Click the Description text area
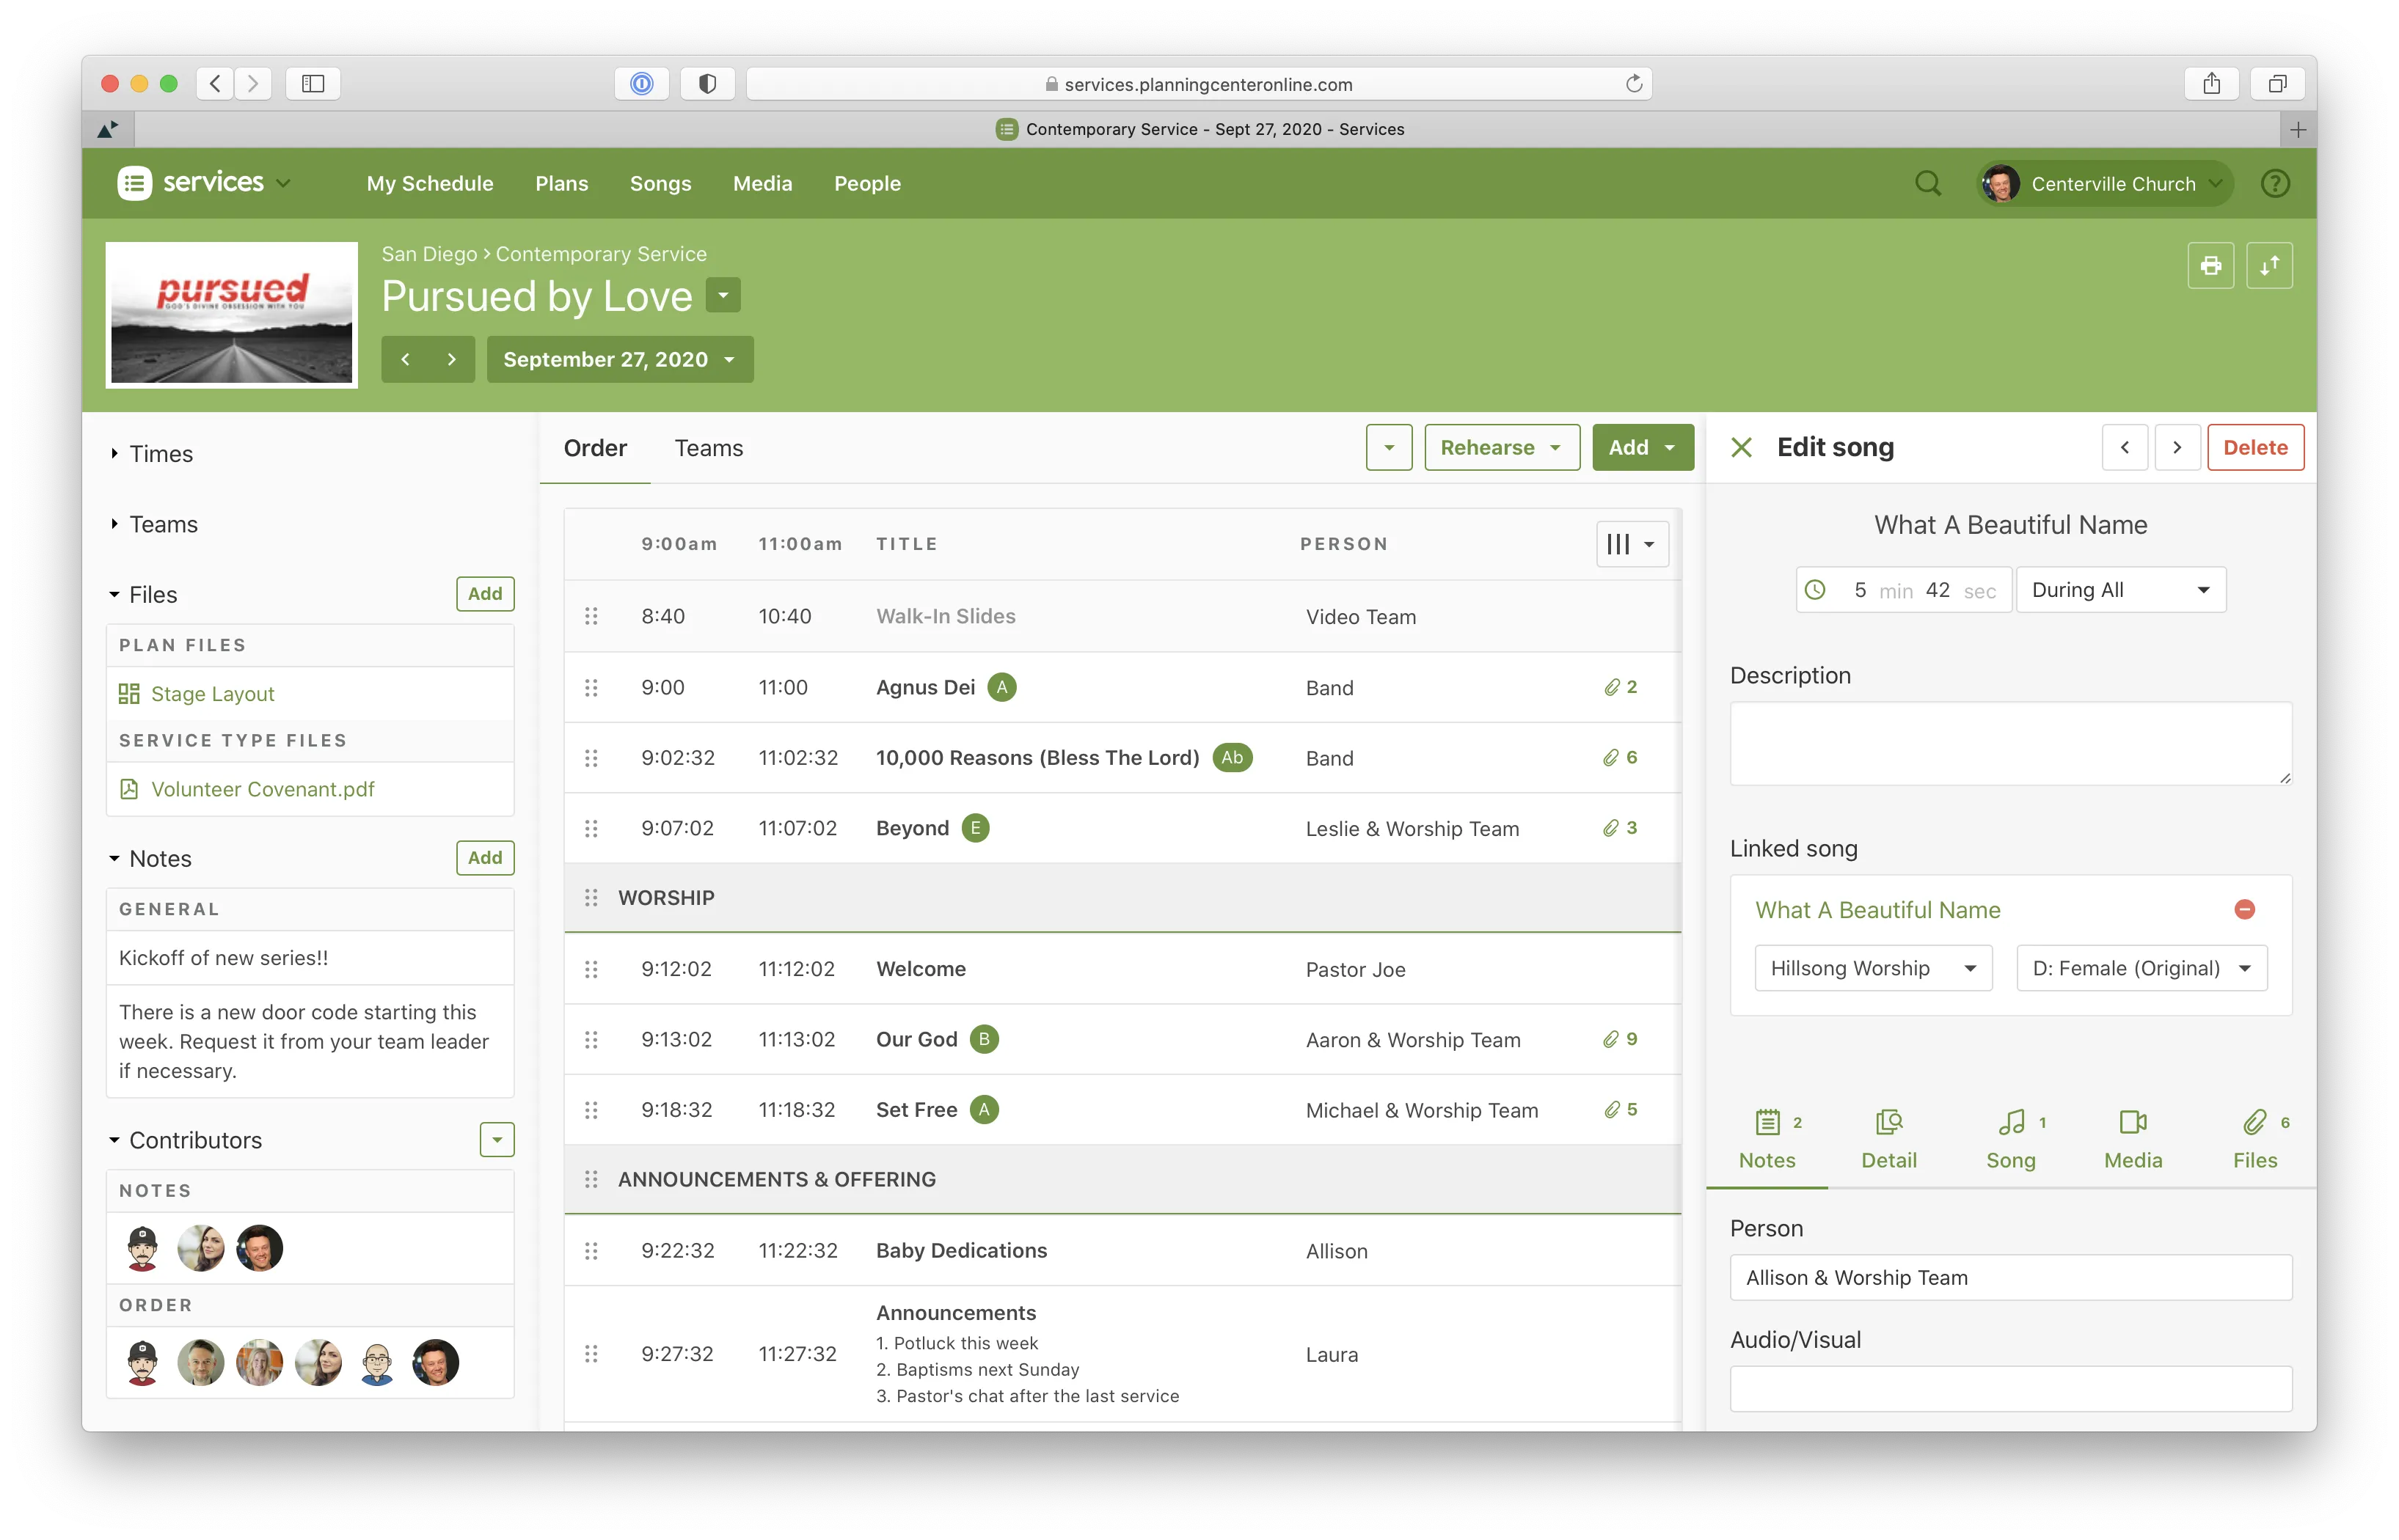 click(2010, 743)
